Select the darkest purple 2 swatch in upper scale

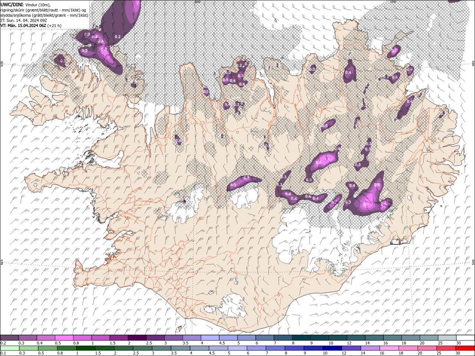tap(137, 338)
